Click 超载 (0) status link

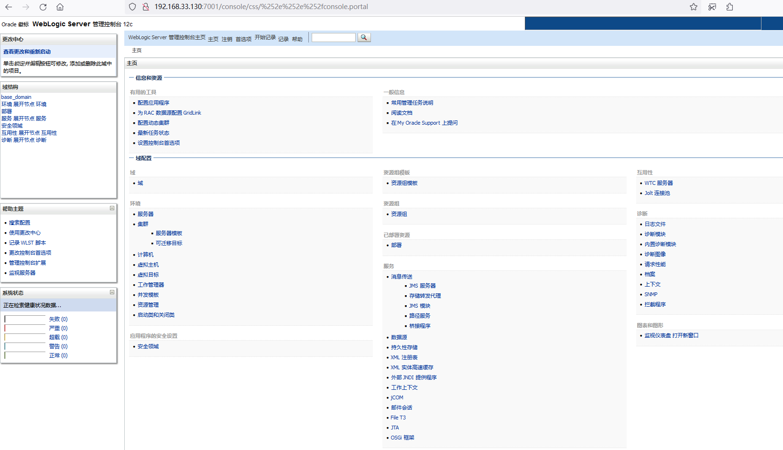[58, 337]
